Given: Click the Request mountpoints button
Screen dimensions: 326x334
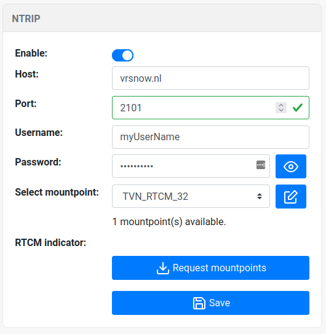Looking at the screenshot, I should point(210,268).
